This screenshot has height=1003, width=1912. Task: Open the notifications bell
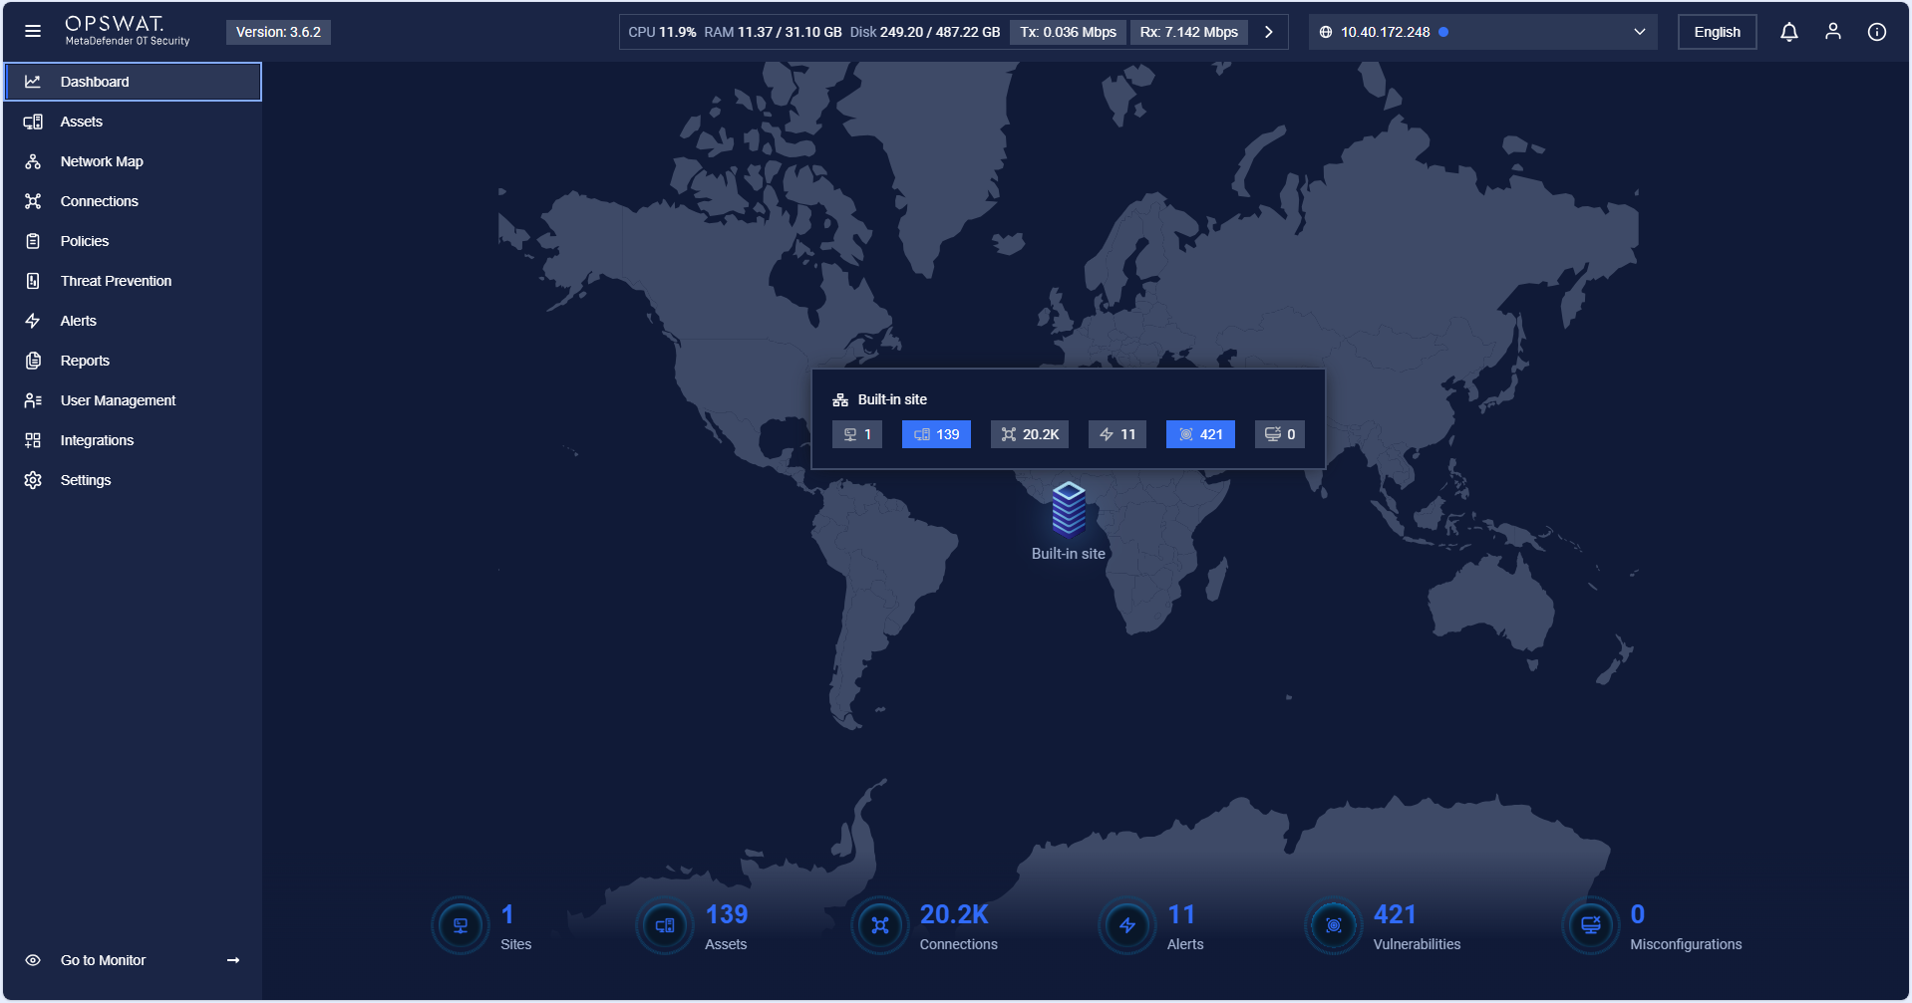(x=1788, y=32)
